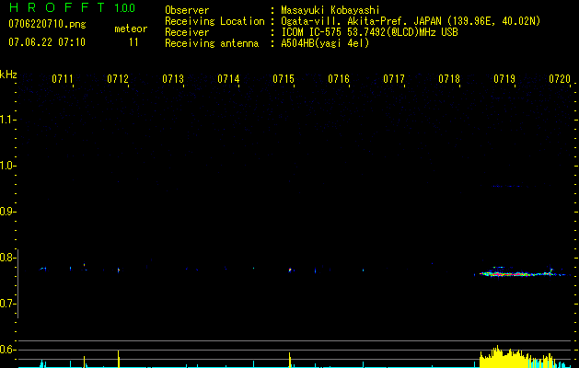The width and height of the screenshot is (579, 368).
Task: Click the date stamp 07.06.22 07:10
Action: point(47,42)
